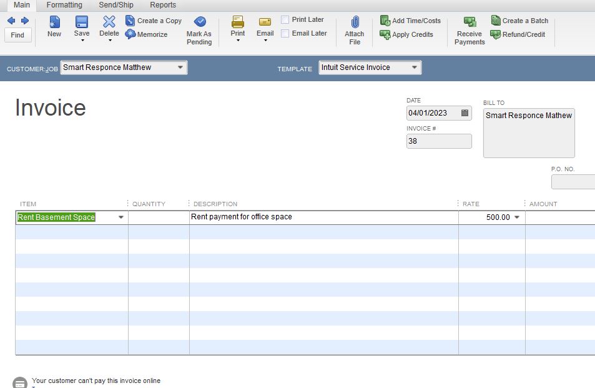Open the Reports tab
This screenshot has height=388, width=595.
[162, 5]
